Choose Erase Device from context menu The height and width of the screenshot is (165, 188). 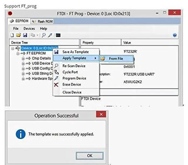tap(71, 85)
